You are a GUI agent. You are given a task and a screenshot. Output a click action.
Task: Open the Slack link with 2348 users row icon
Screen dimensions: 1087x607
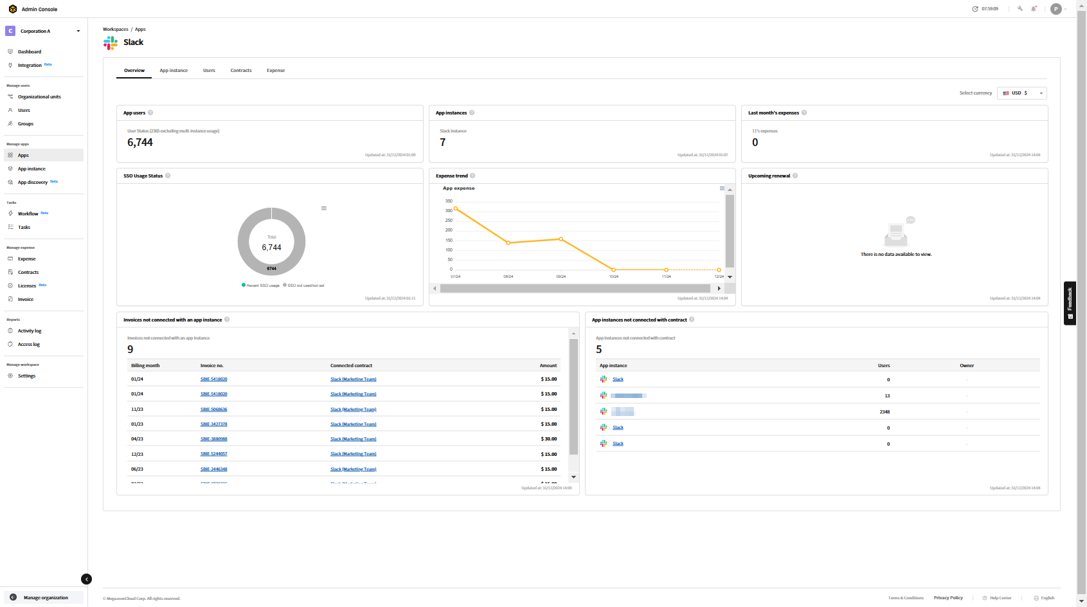pos(604,412)
